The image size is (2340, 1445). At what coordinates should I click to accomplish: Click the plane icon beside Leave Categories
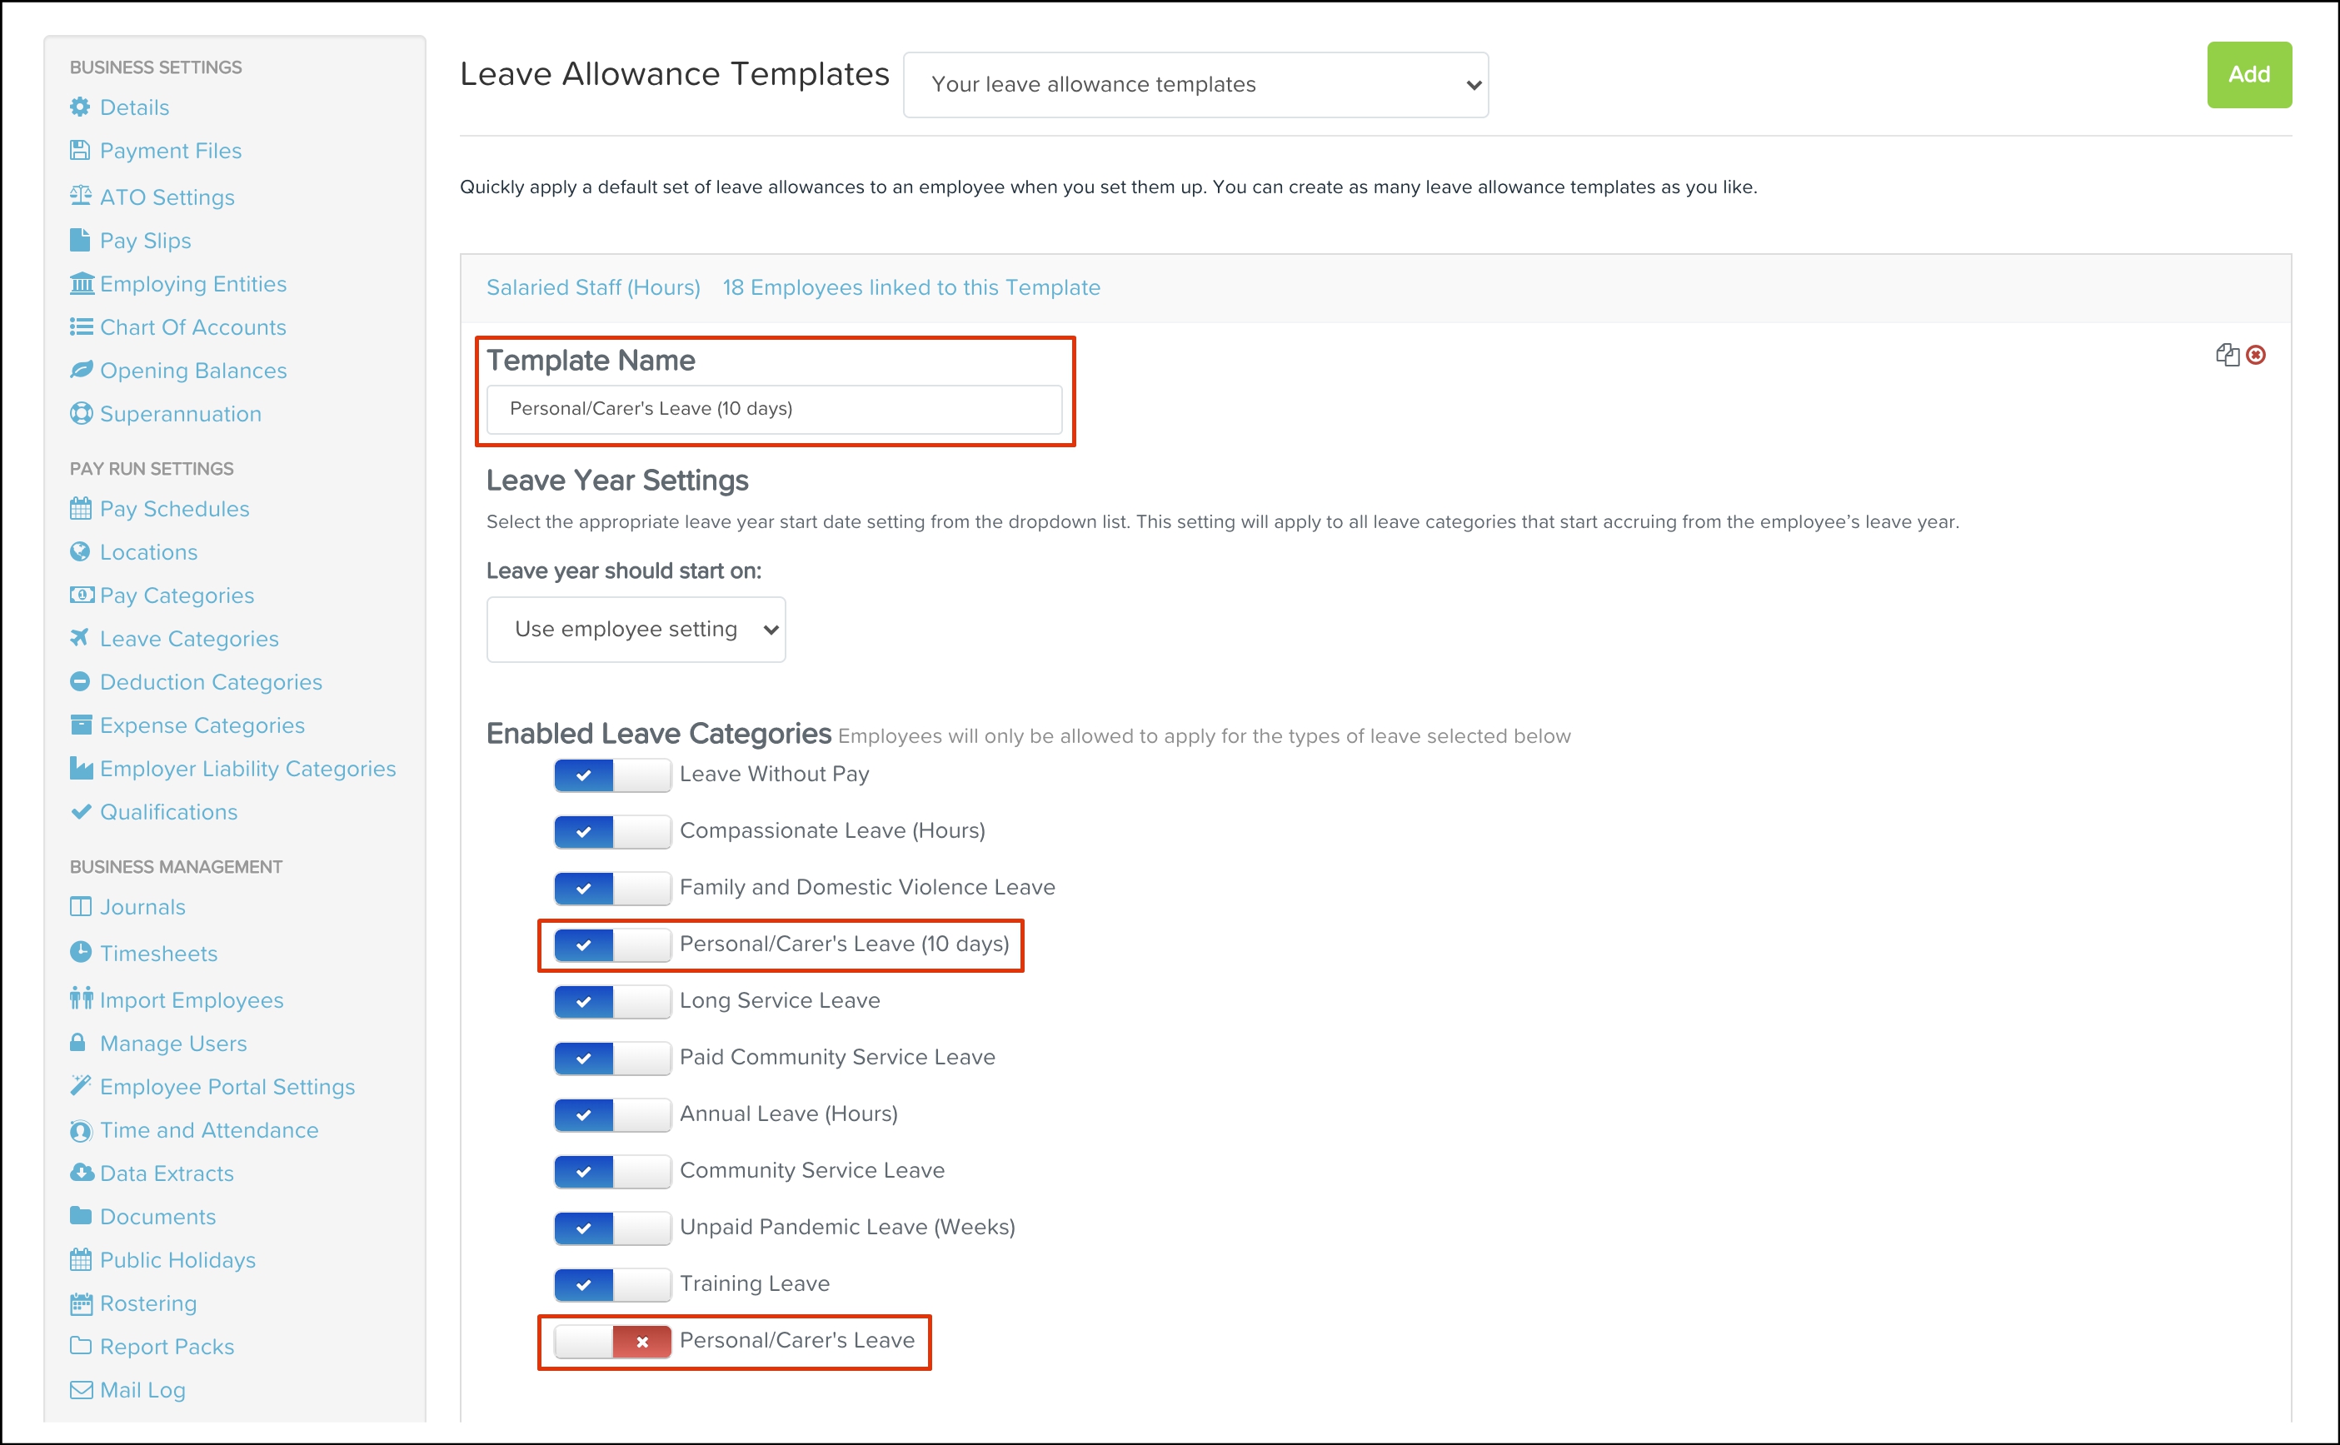[x=80, y=637]
